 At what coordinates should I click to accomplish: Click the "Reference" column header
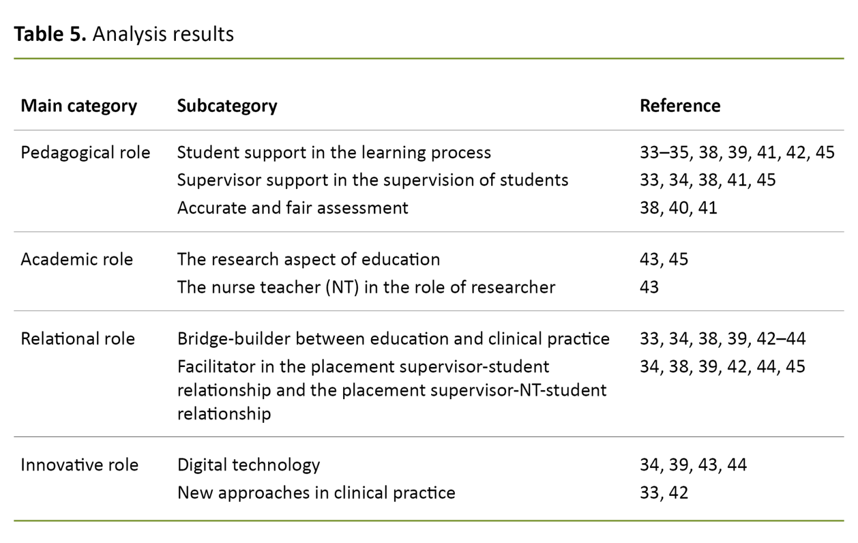[679, 106]
